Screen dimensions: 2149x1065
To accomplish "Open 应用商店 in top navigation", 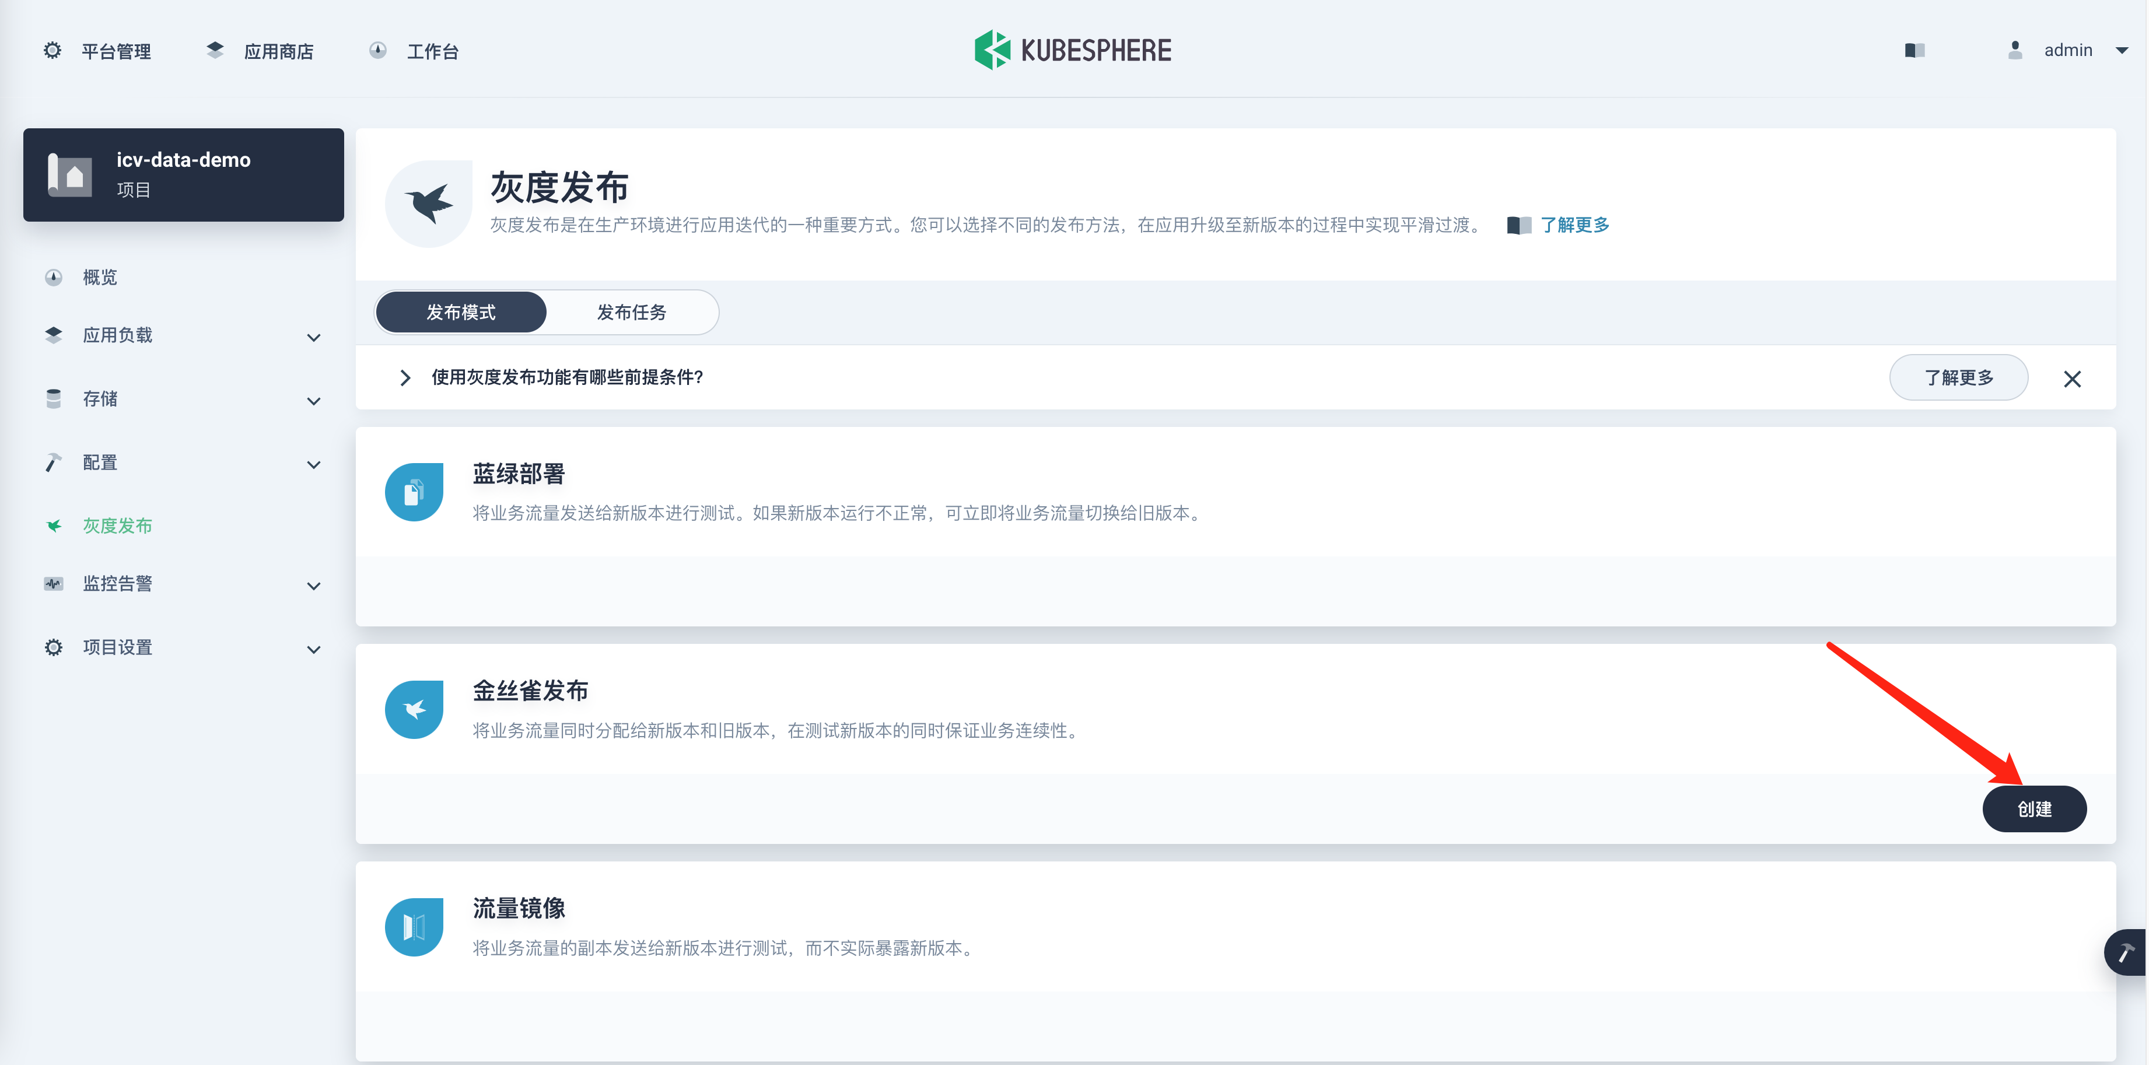I will tap(279, 52).
